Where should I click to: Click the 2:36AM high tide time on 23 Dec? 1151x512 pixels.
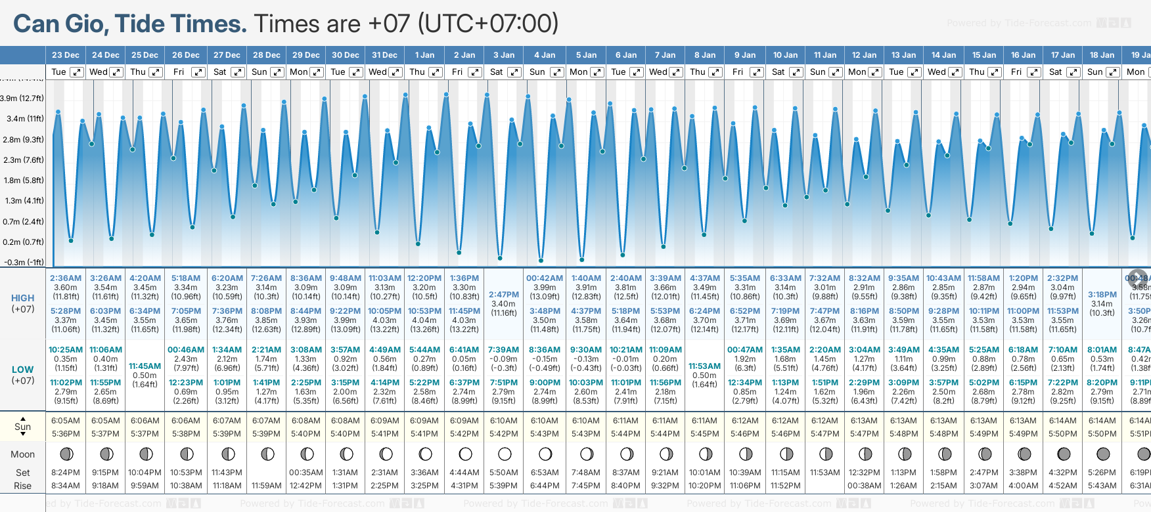click(66, 278)
